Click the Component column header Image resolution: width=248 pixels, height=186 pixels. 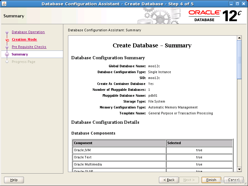(119, 143)
